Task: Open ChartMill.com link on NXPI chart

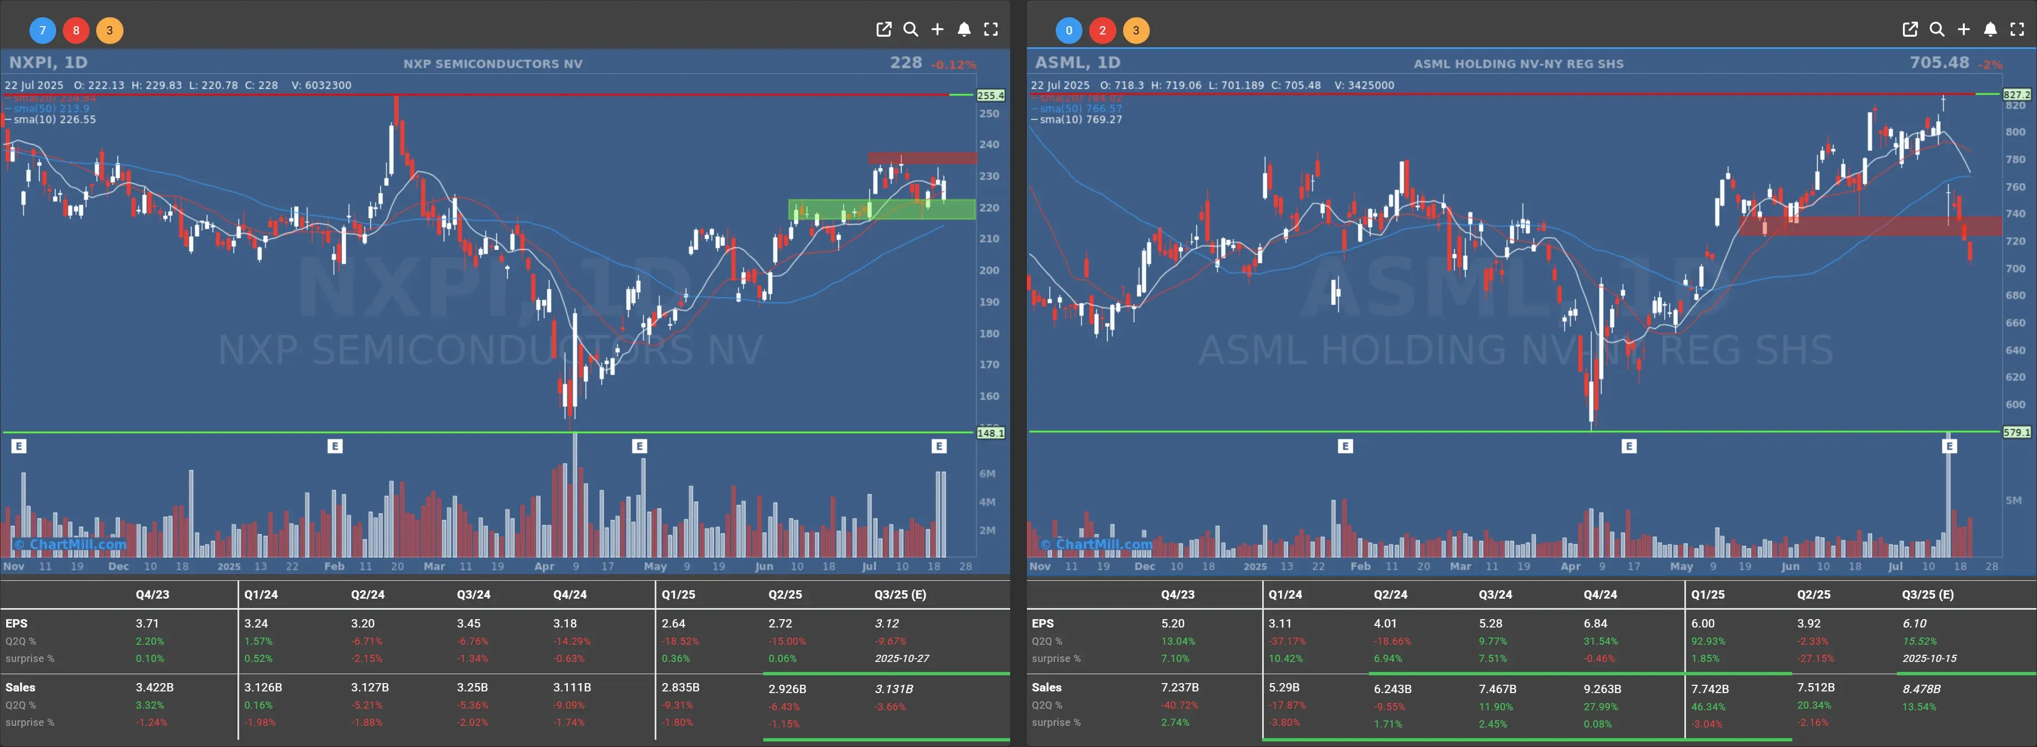Action: [x=70, y=544]
